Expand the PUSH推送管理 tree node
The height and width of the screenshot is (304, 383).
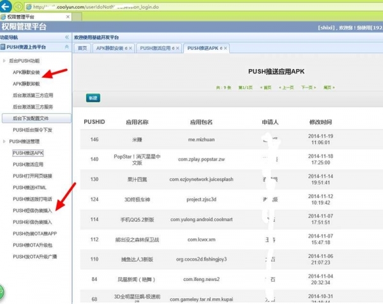point(4,141)
